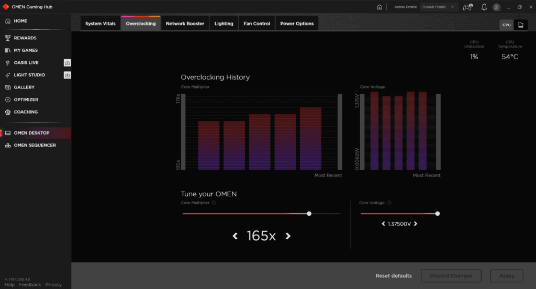Select the memory view icon next to CPU
The height and width of the screenshot is (289, 536).
click(x=521, y=25)
